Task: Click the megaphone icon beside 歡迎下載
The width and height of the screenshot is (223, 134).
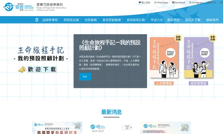Action: [x=22, y=69]
